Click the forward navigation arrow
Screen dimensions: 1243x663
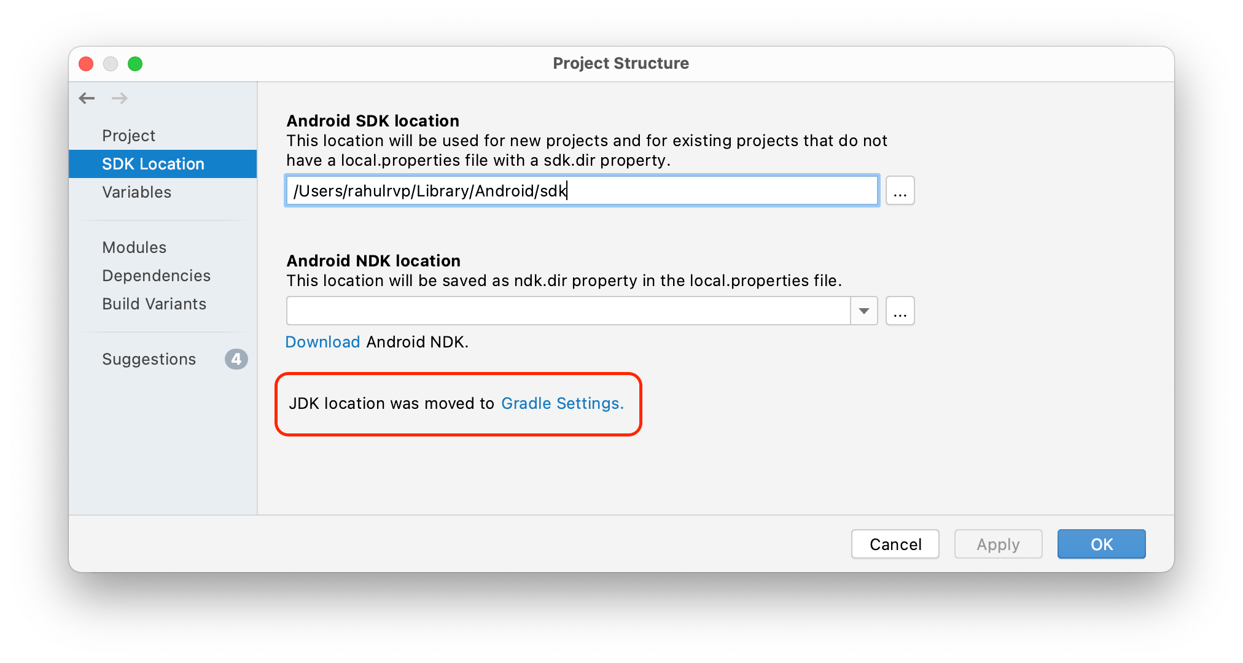(120, 98)
